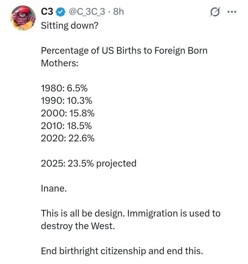Screen dimensions: 248x264
Task: Click the word 'Mothers:' in the post
Action: click(x=60, y=63)
